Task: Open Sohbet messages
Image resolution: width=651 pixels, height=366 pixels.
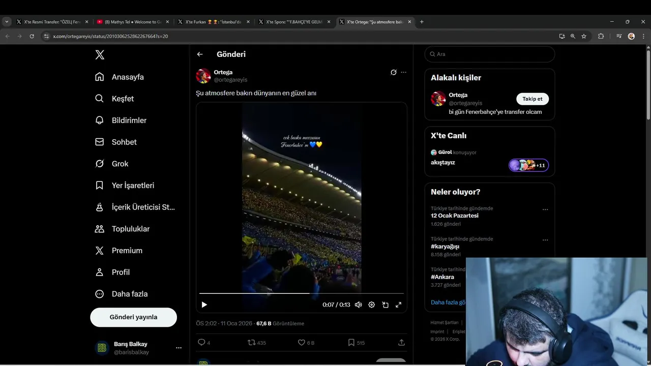Action: pyautogui.click(x=115, y=142)
